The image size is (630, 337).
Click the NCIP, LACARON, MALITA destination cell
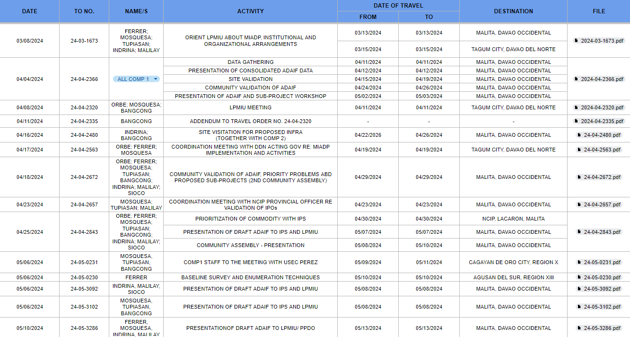513,219
